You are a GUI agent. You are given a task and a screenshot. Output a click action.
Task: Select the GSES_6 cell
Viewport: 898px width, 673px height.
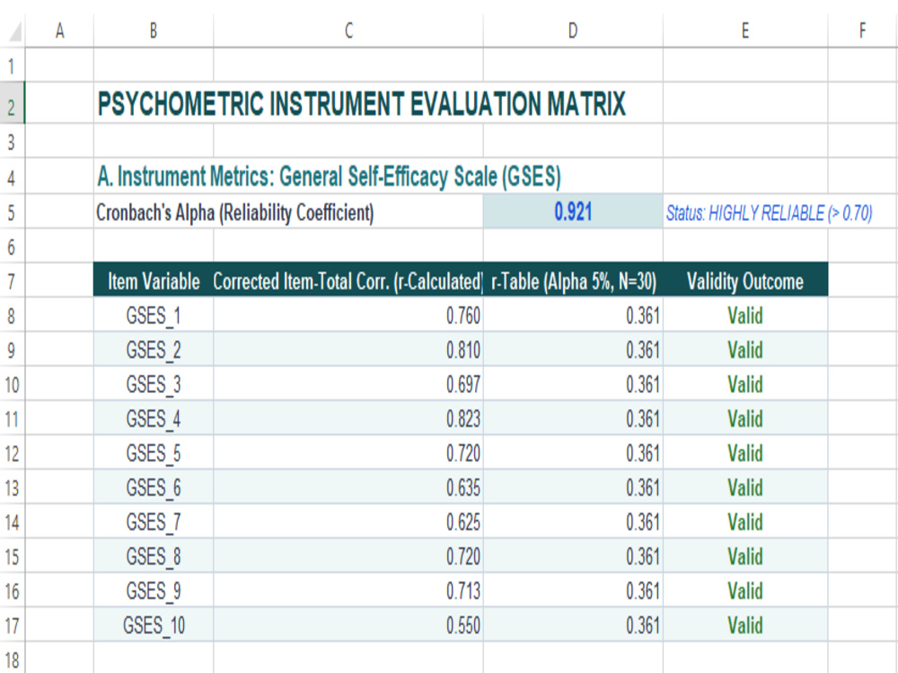coord(154,487)
